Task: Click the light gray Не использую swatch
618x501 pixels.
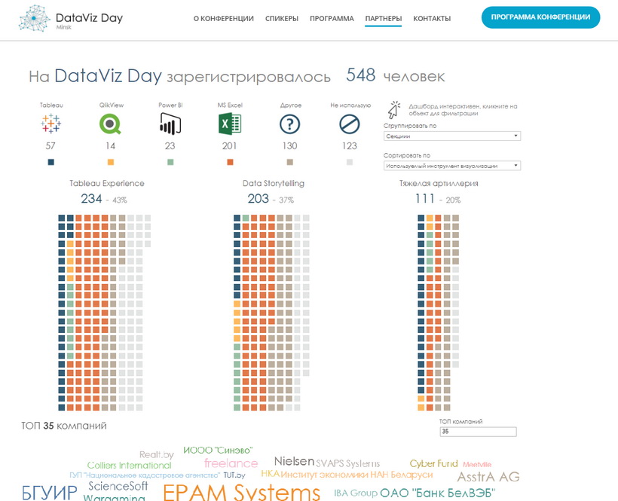Action: (350, 162)
